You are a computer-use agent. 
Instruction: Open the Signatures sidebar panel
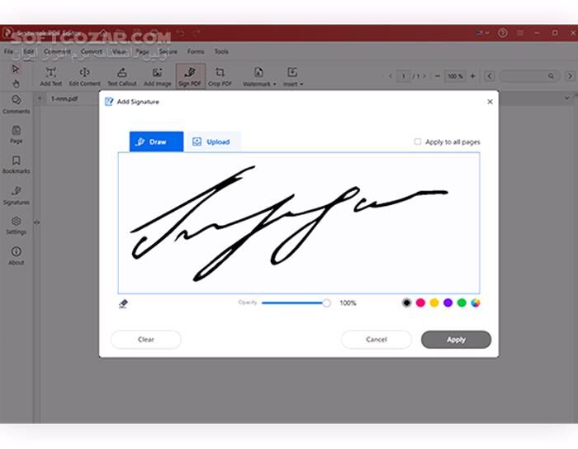tap(17, 196)
